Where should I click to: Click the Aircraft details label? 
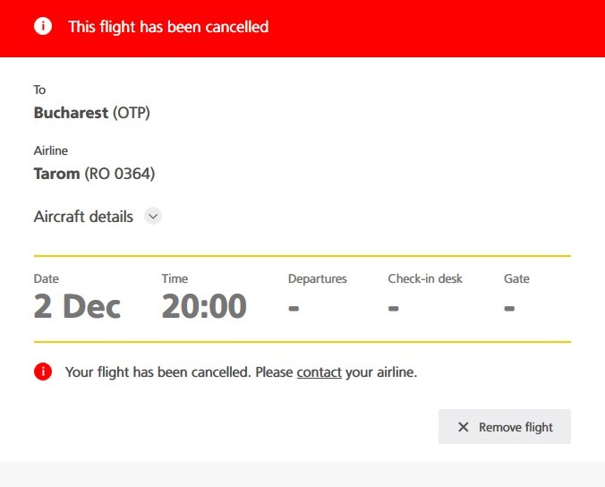click(83, 217)
